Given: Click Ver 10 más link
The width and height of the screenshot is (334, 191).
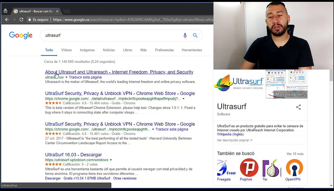Looking at the screenshot, I should pyautogui.click(x=295, y=154).
